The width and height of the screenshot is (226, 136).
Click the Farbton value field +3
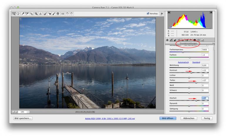point(205,55)
